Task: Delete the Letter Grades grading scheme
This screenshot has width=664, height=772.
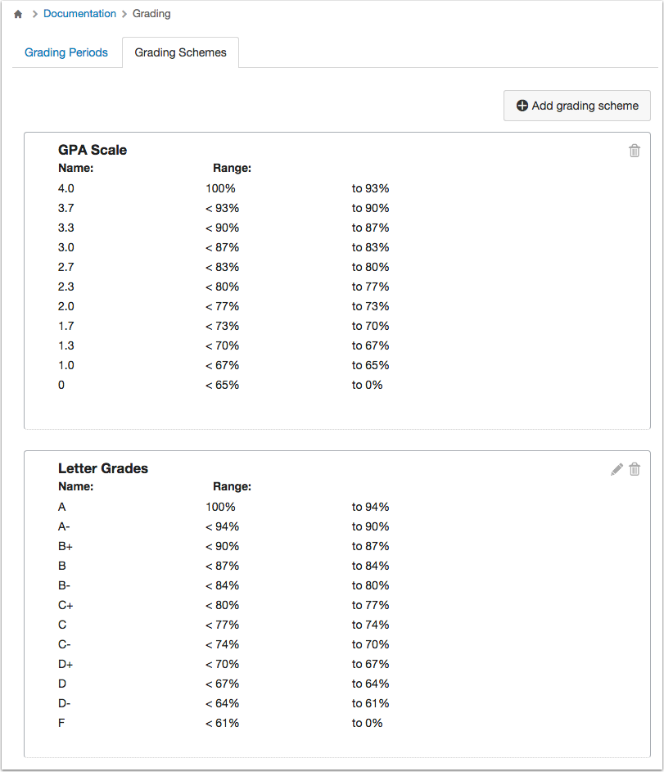Action: pos(635,469)
